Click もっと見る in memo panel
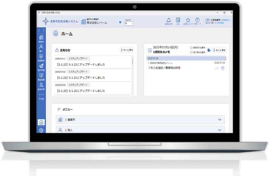 click(220, 50)
